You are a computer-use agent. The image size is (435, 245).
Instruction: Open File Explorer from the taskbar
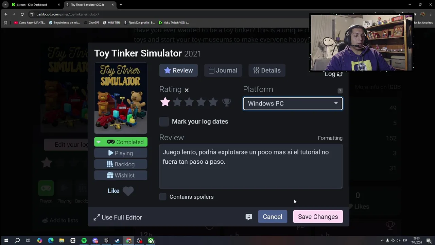62,241
